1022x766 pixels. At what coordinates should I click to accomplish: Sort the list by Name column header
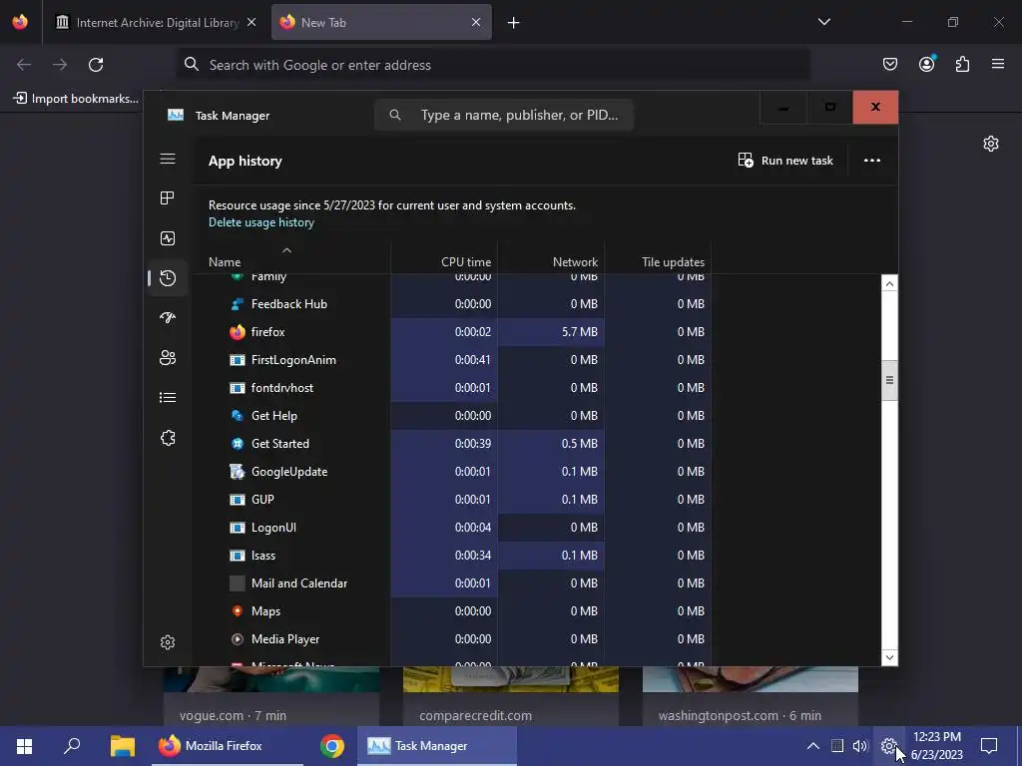coord(225,262)
